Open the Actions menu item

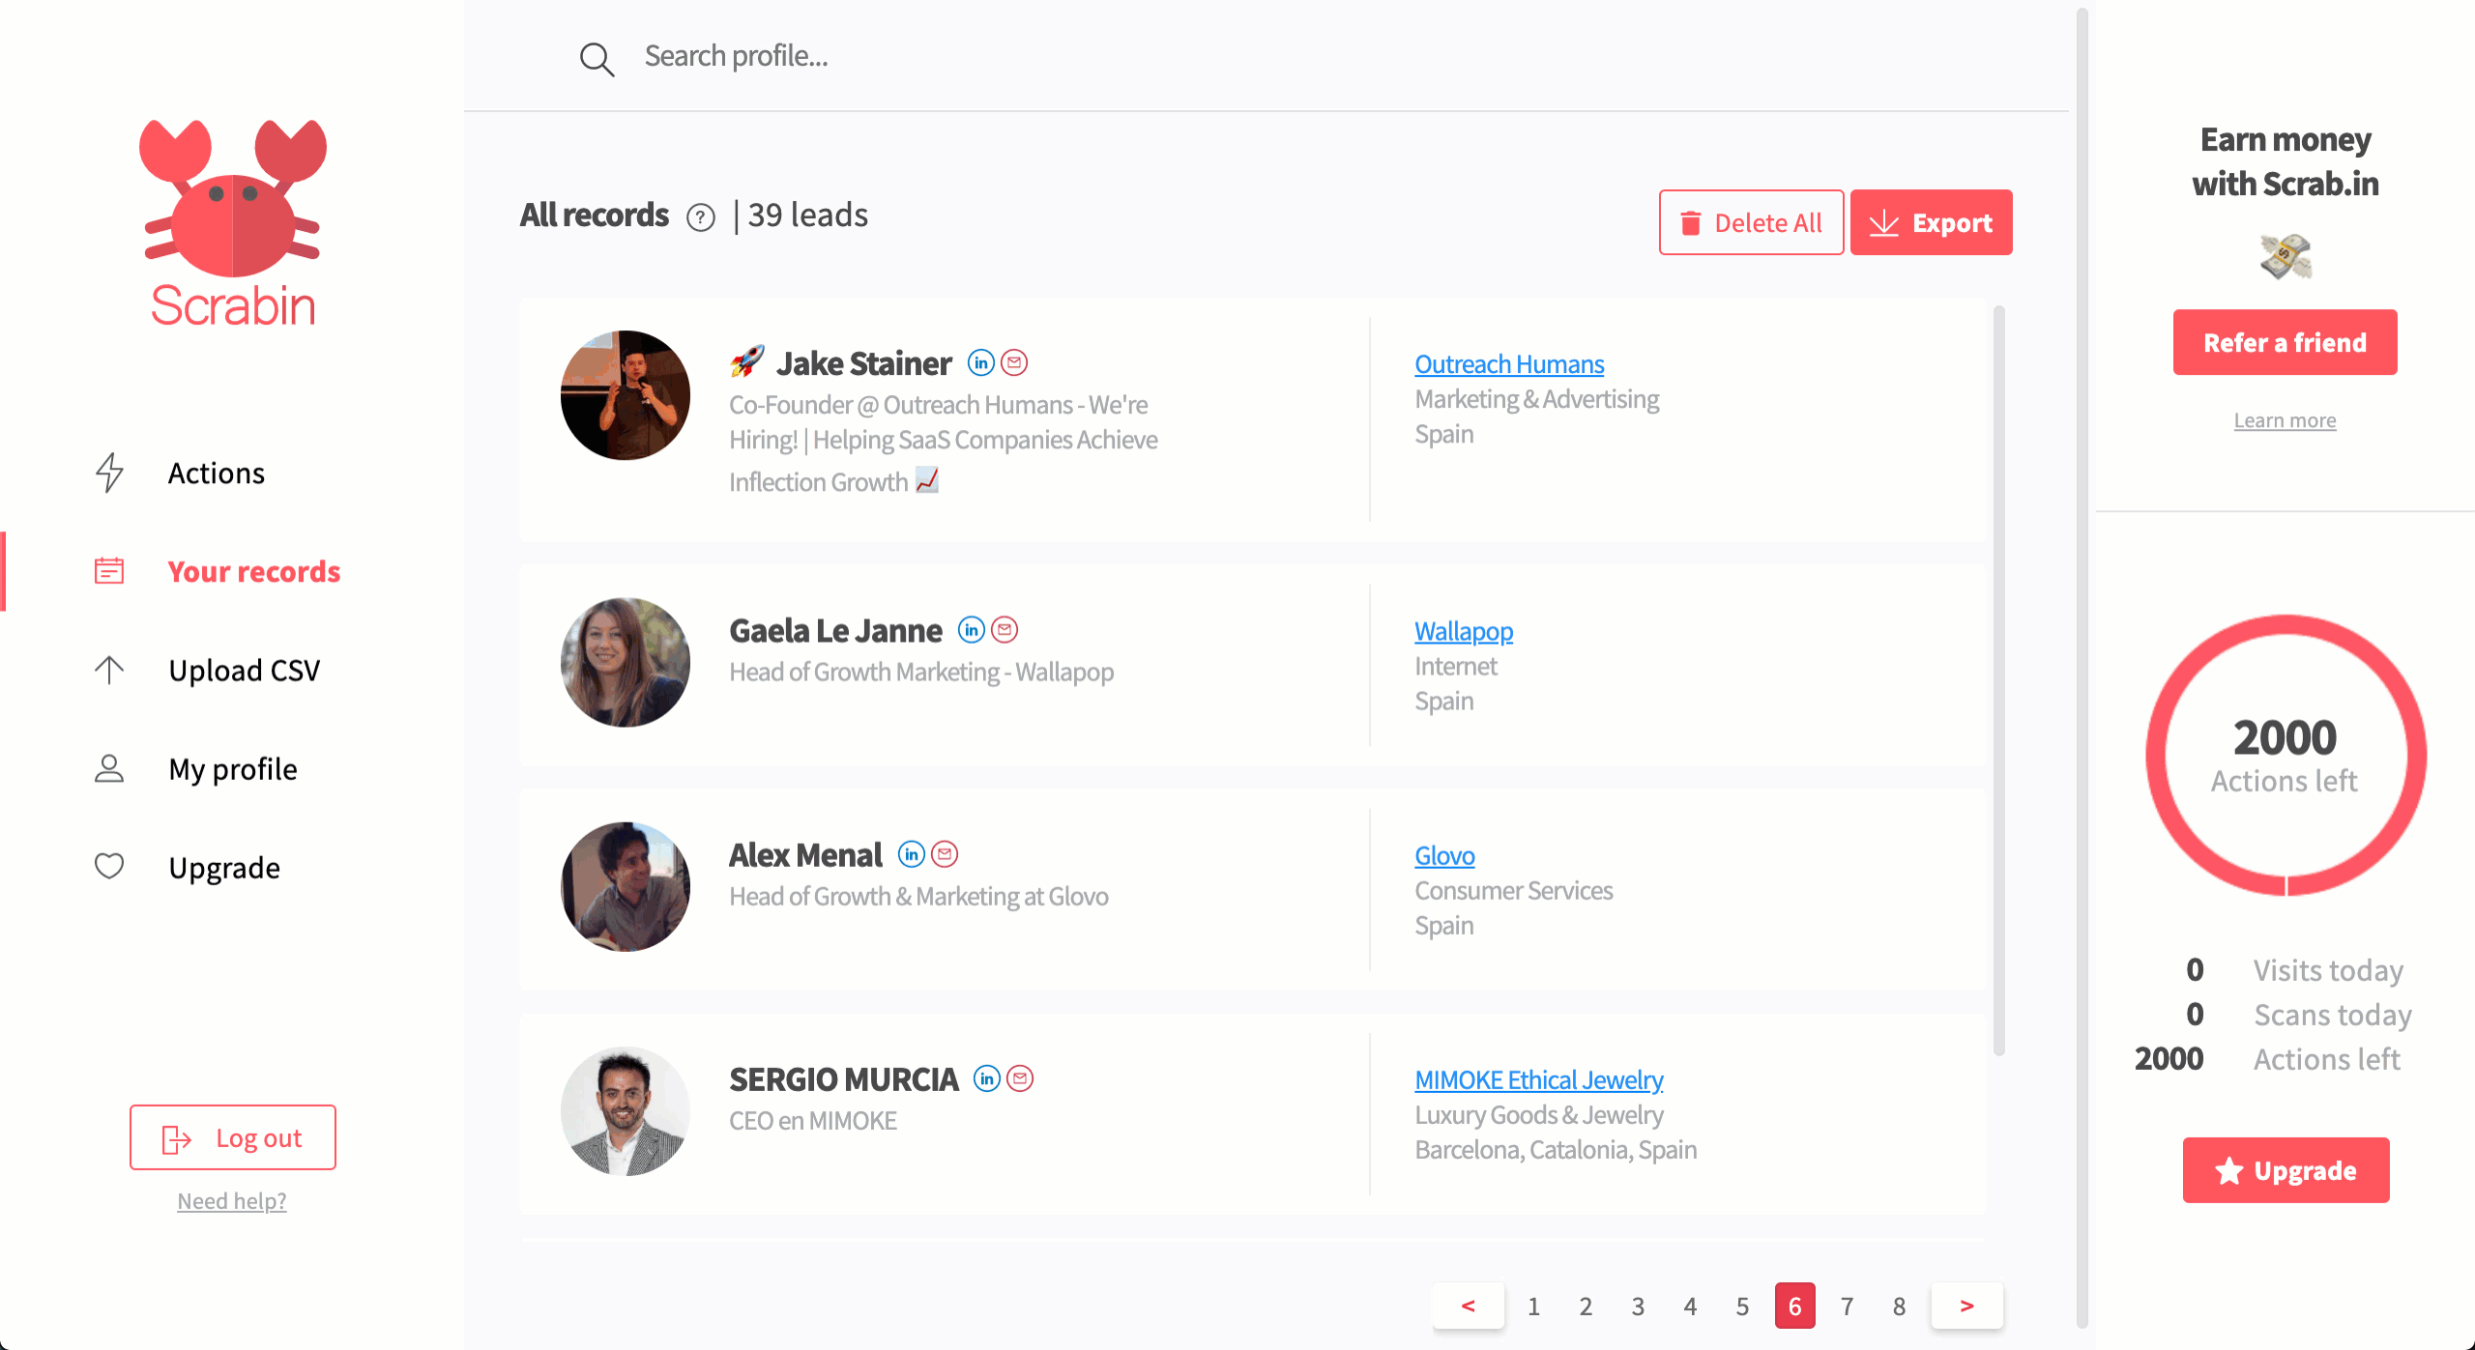click(x=217, y=474)
